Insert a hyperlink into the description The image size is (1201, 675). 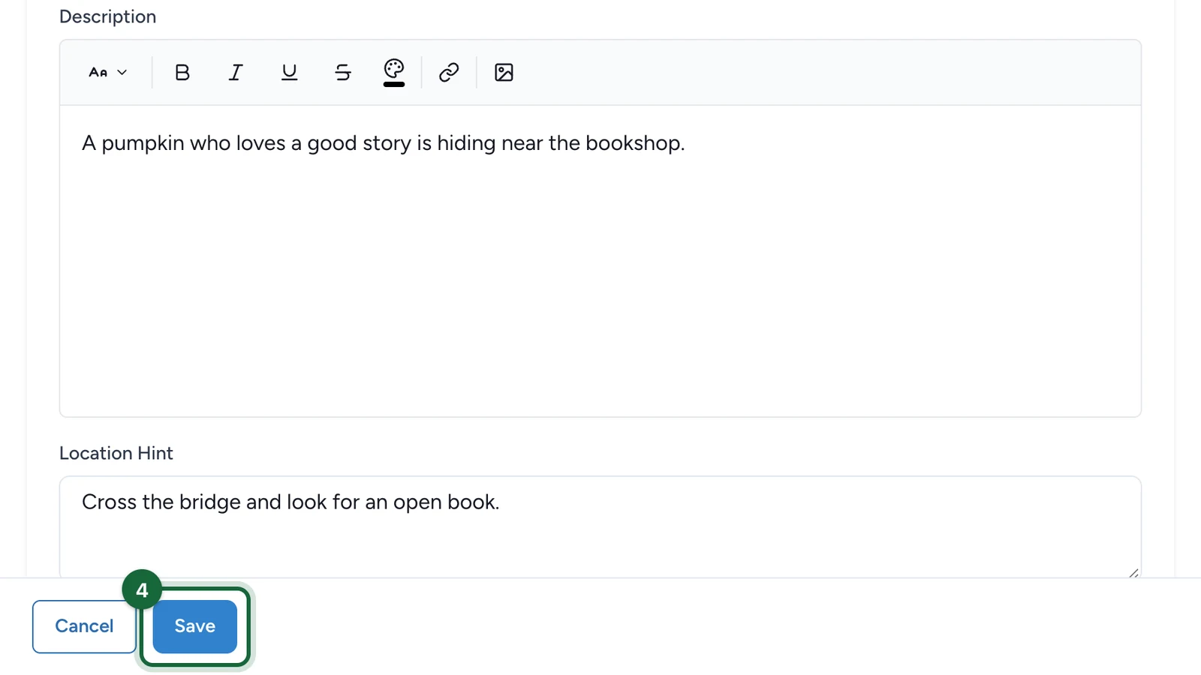(449, 72)
